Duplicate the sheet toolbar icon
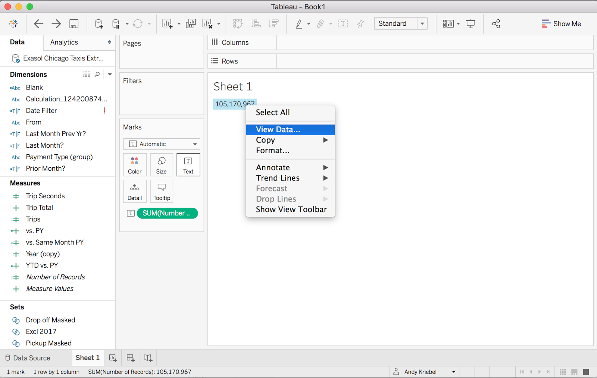 pyautogui.click(x=191, y=24)
